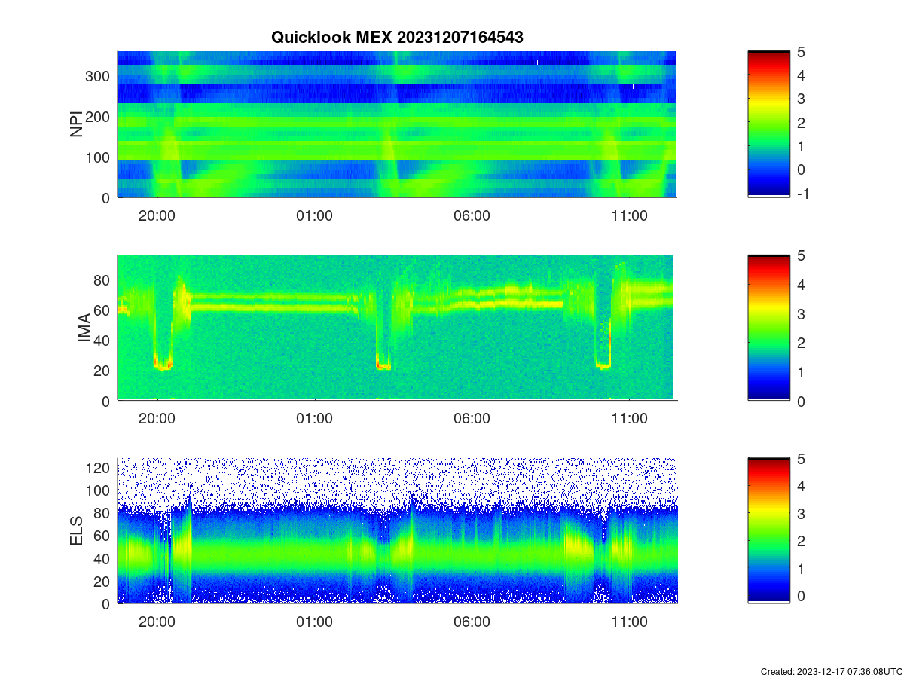Click the 11:00 time tick of the IMA plot
Screen dimensions: 904x678
pyautogui.click(x=629, y=419)
